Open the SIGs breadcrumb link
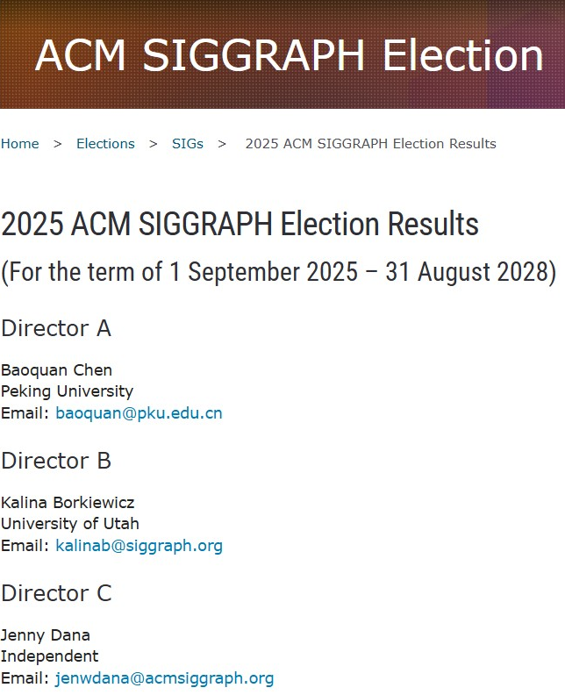This screenshot has width=565, height=695. 188,144
